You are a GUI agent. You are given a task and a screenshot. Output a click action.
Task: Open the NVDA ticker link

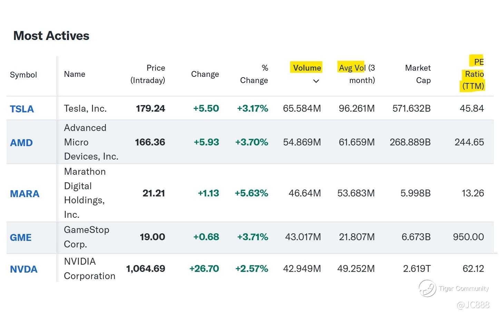[23, 269]
